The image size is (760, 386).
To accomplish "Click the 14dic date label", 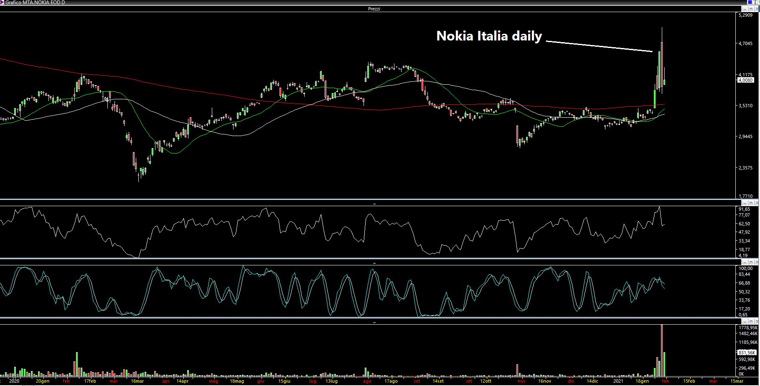I will pyautogui.click(x=592, y=381).
